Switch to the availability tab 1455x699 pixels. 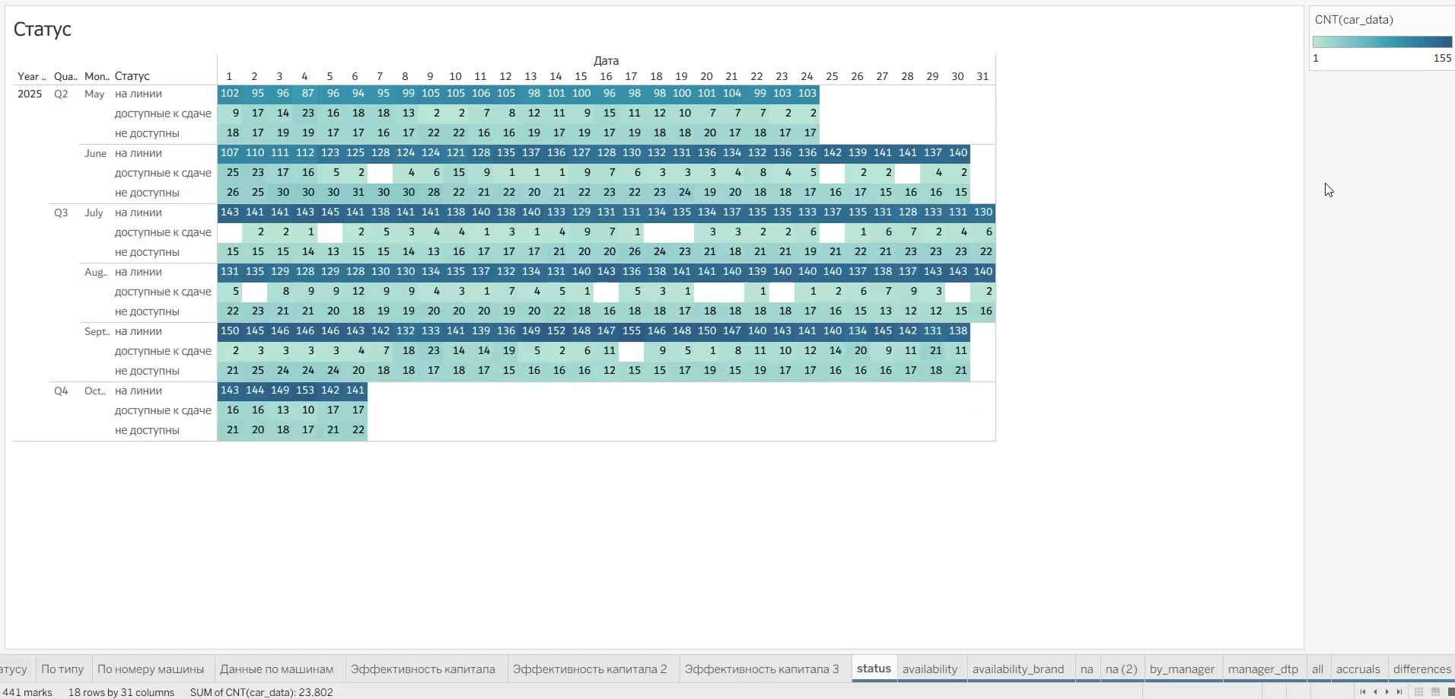point(929,669)
